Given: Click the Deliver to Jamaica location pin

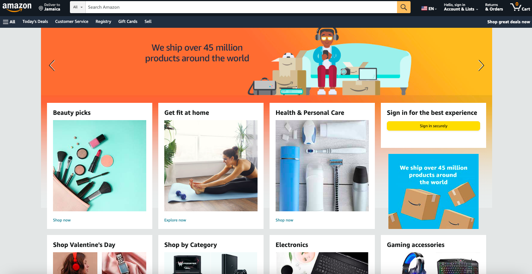Looking at the screenshot, I should (x=41, y=8).
